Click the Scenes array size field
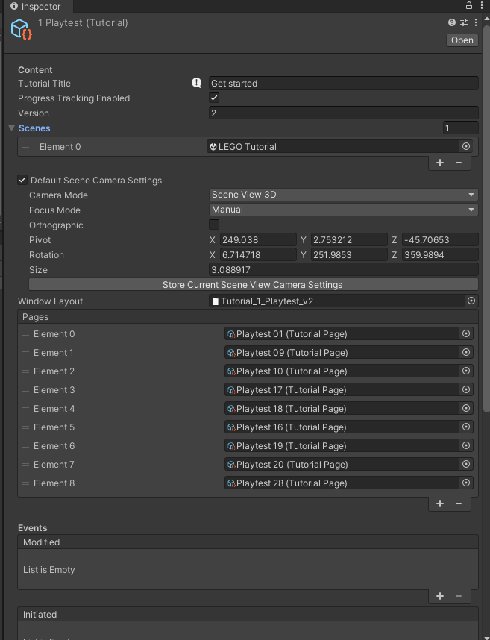The image size is (490, 640). tap(461, 128)
